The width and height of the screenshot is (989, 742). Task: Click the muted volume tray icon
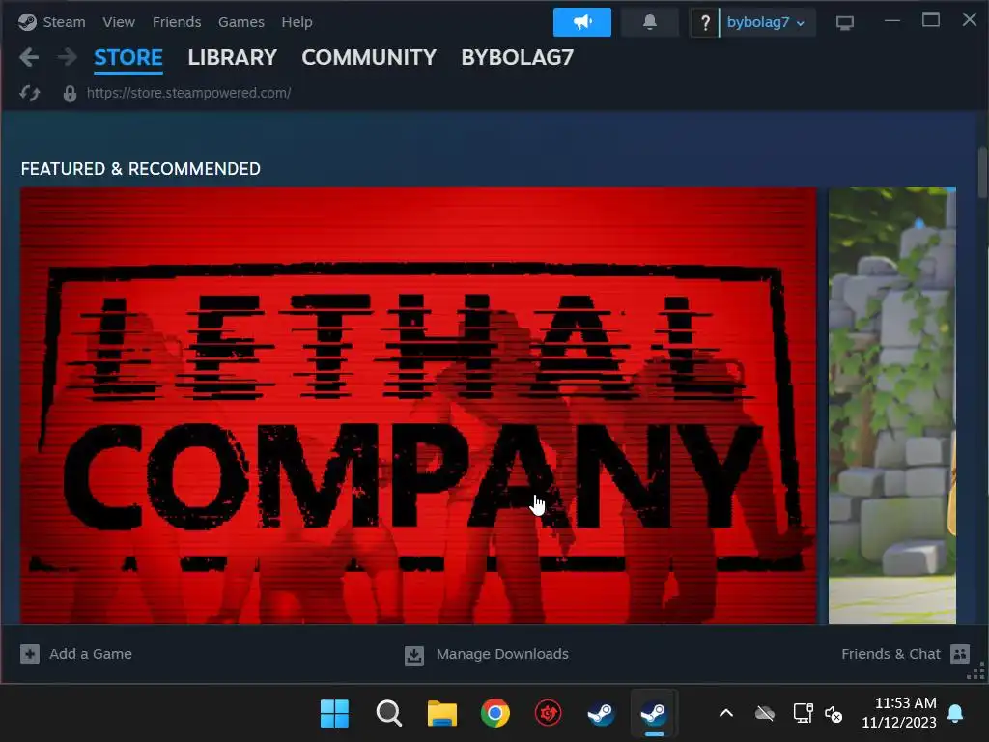[834, 714]
